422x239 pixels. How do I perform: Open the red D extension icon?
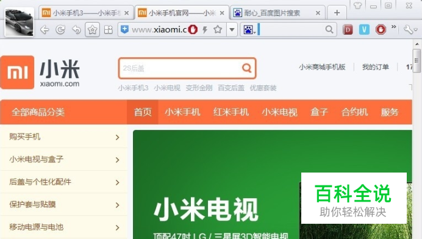point(348,30)
